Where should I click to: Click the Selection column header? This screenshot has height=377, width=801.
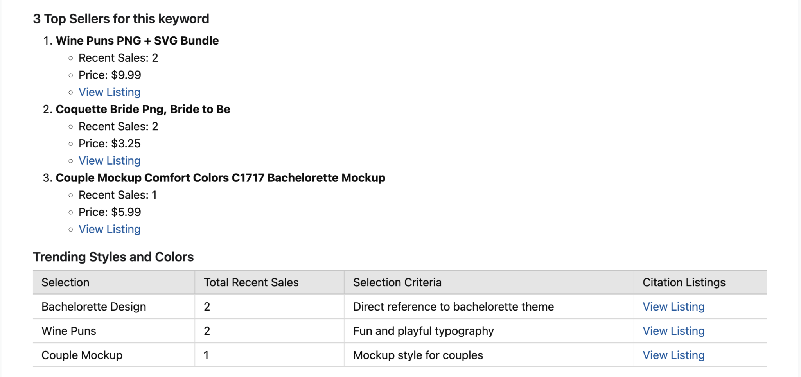65,282
